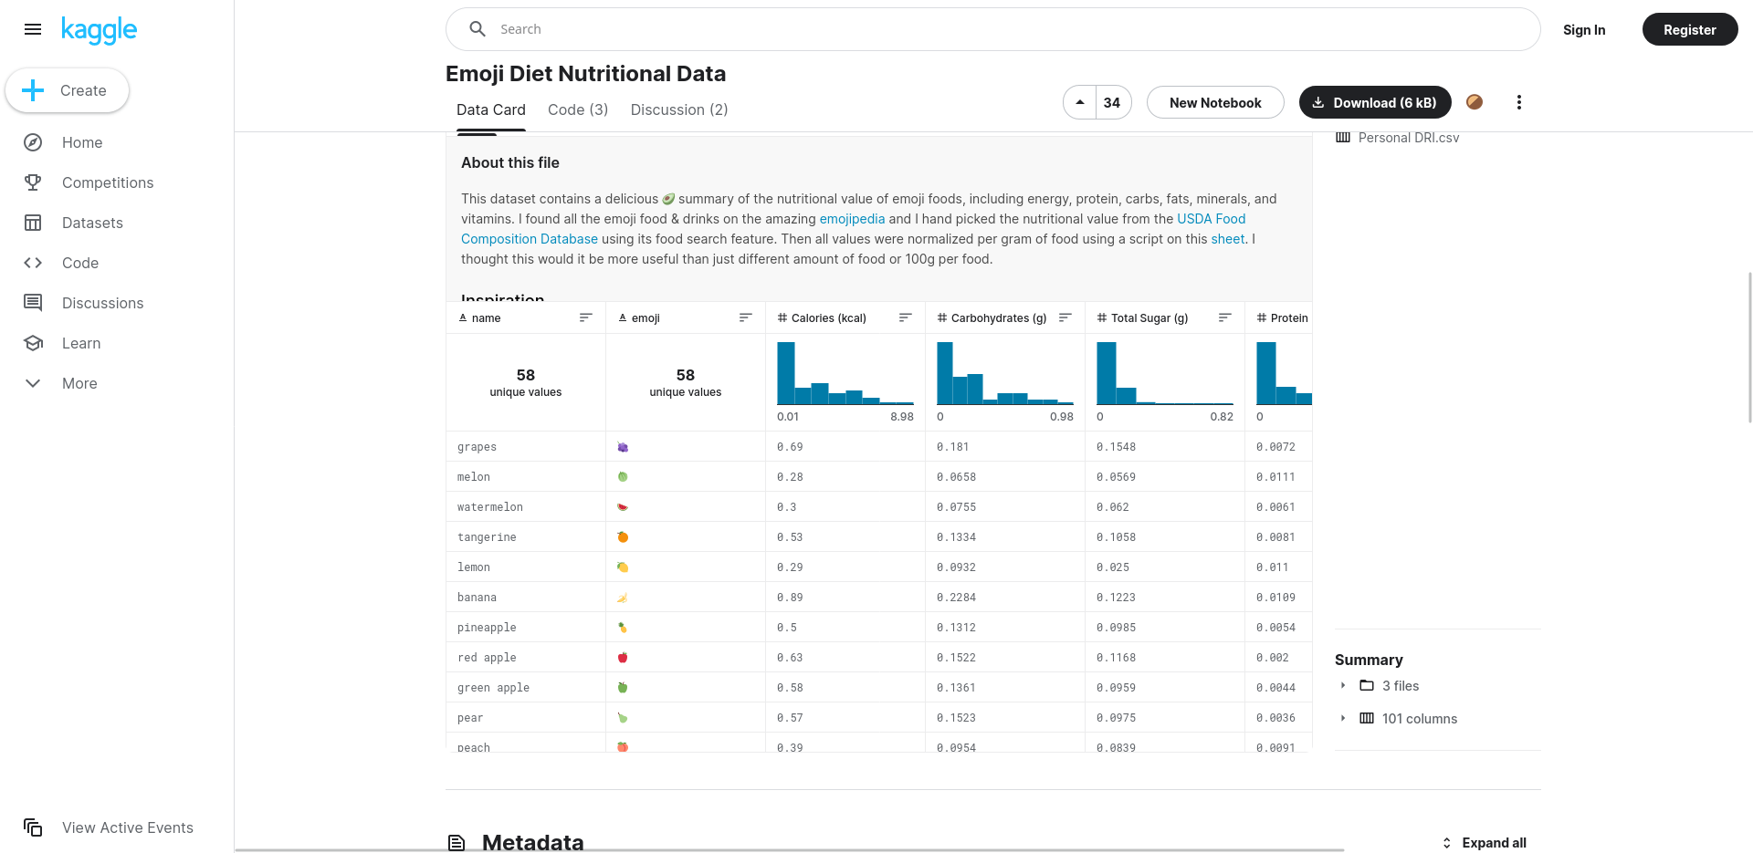Viewport: 1753px width, 853px height.
Task: Click the Datasets table icon in sidebar
Action: coord(33,223)
